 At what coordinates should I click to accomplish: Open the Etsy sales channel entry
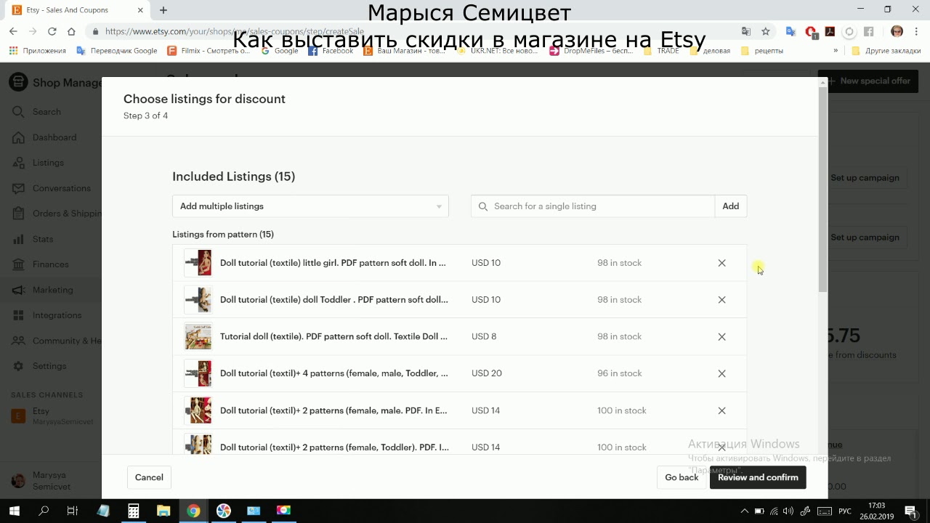pyautogui.click(x=52, y=415)
